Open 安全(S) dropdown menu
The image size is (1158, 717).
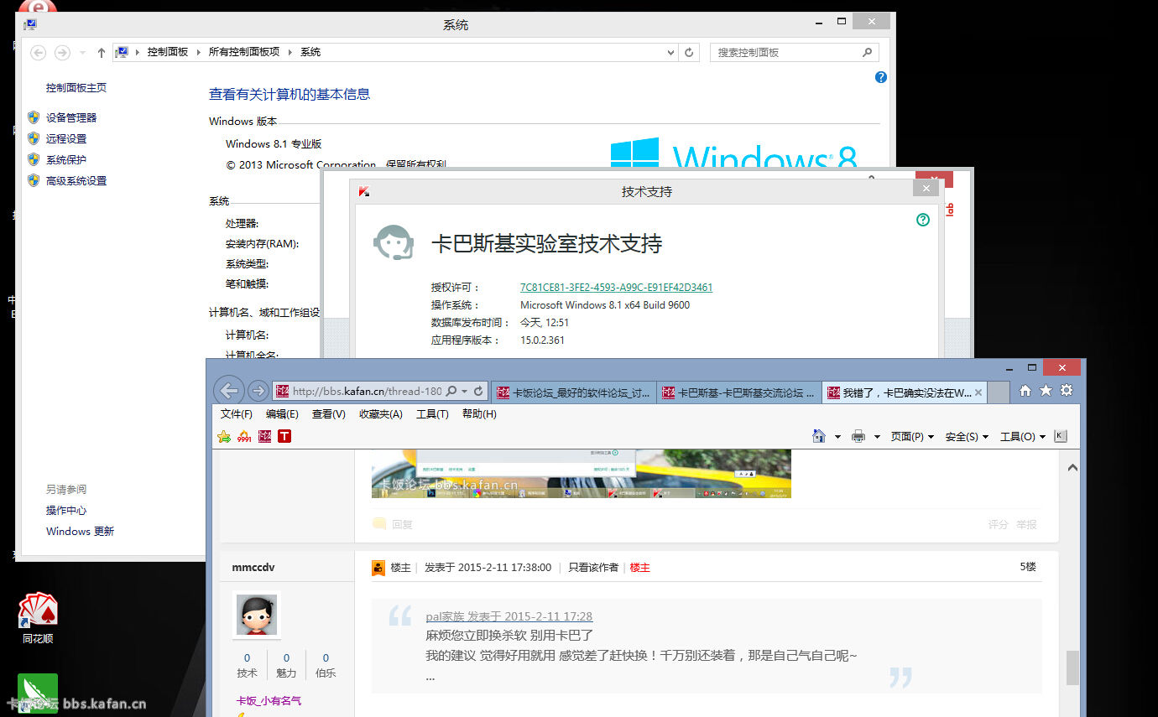(967, 437)
